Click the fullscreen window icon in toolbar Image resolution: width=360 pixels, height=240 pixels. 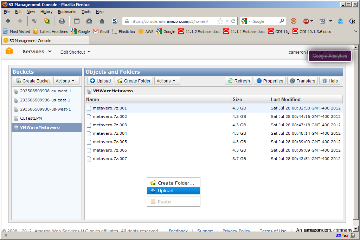point(77,21)
